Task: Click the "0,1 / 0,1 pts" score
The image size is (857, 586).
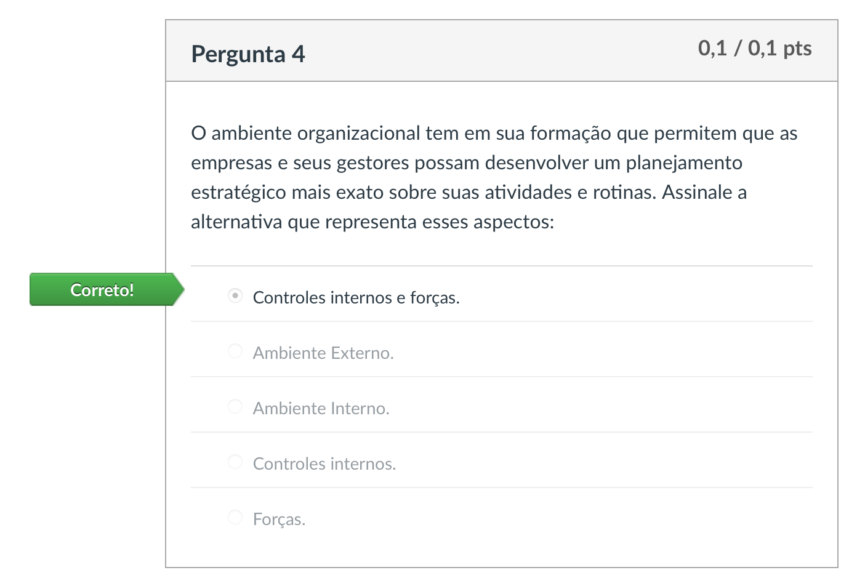Action: tap(754, 49)
